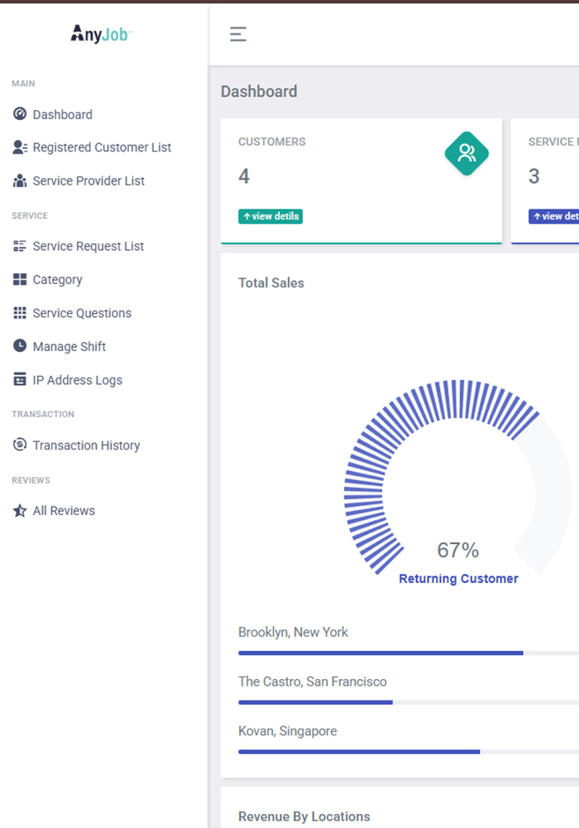Click the Manage Shift clock icon
579x828 pixels.
tap(20, 346)
